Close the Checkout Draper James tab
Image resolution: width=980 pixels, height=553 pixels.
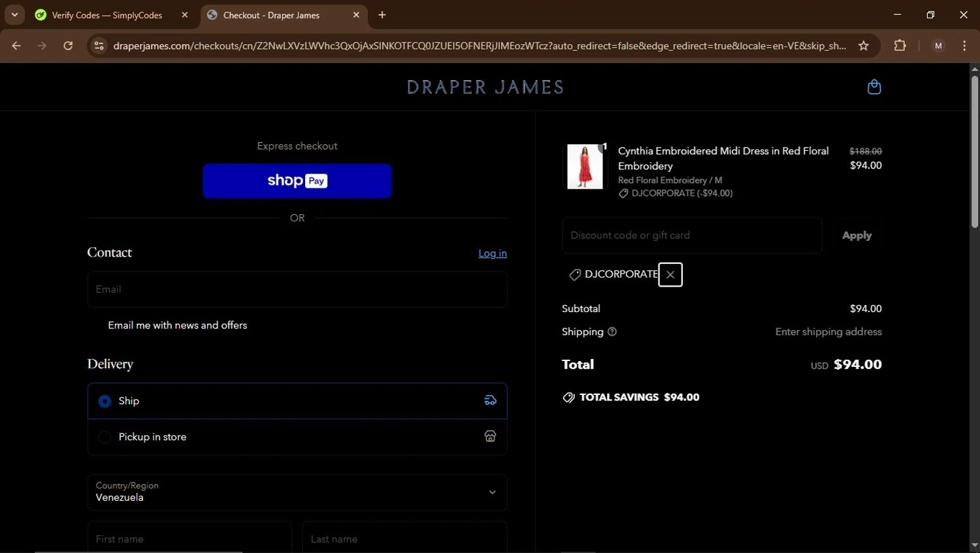(x=356, y=15)
